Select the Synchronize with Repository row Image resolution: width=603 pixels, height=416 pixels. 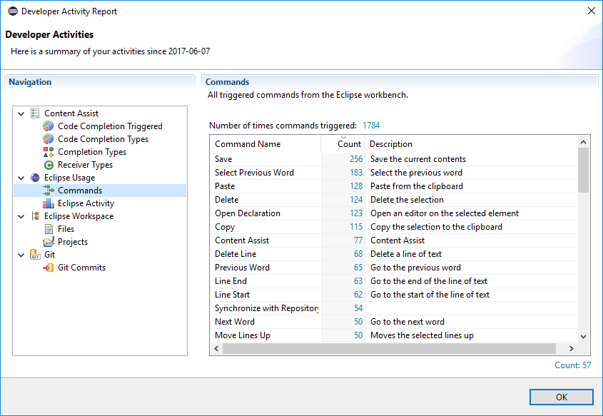pyautogui.click(x=394, y=308)
